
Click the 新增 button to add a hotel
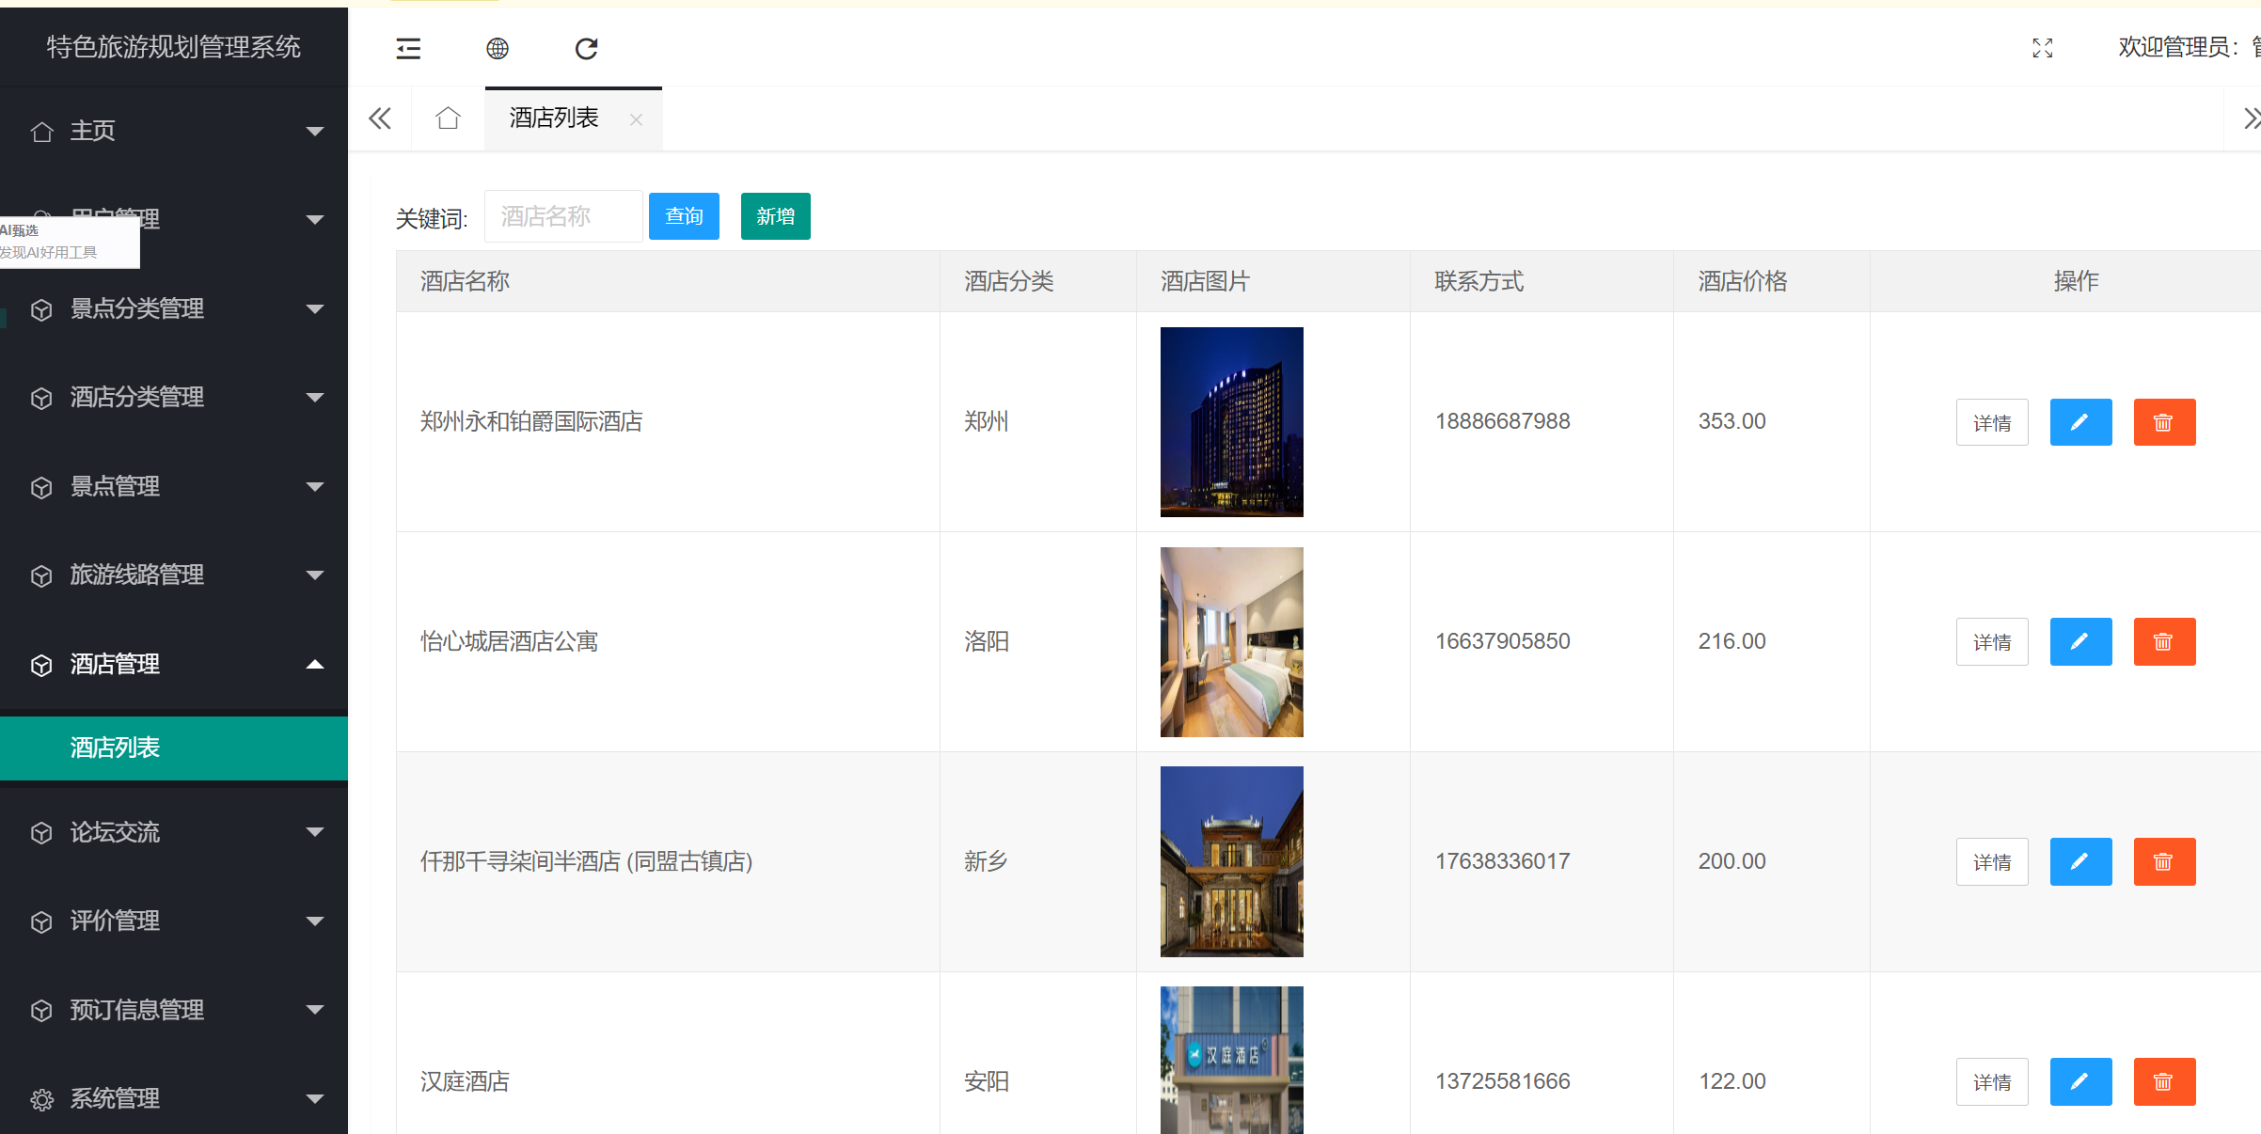pos(775,215)
